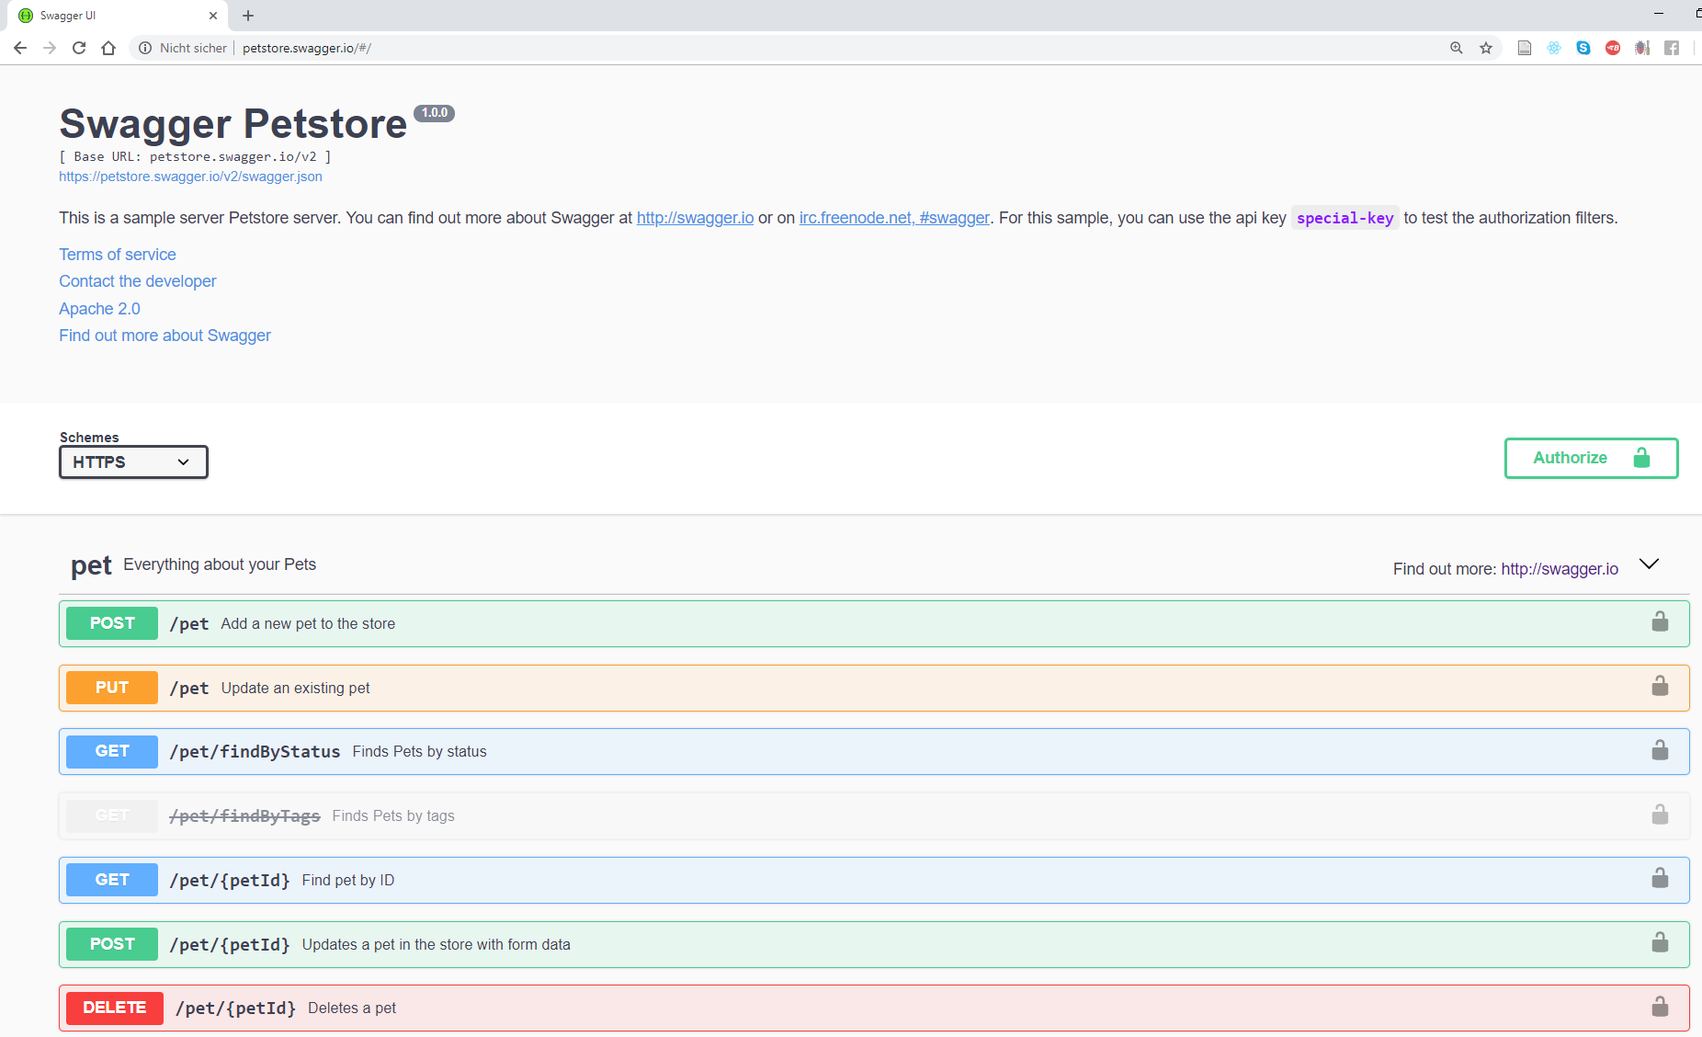
Task: Close the Swagger UI tab
Action: [213, 16]
